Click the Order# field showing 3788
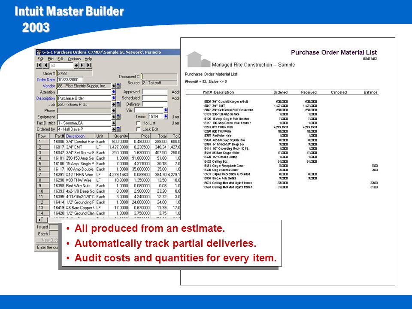Image resolution: width=412 pixels, height=309 pixels. (x=74, y=73)
